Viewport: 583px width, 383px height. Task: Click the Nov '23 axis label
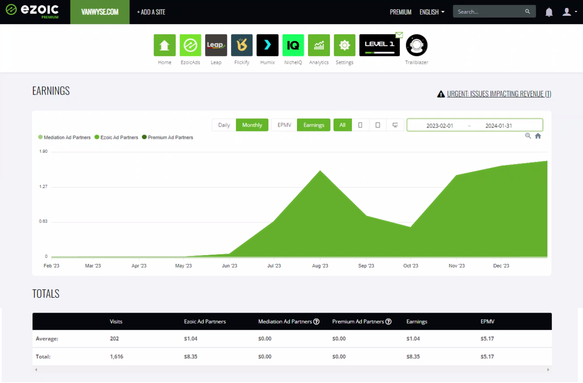tap(457, 266)
